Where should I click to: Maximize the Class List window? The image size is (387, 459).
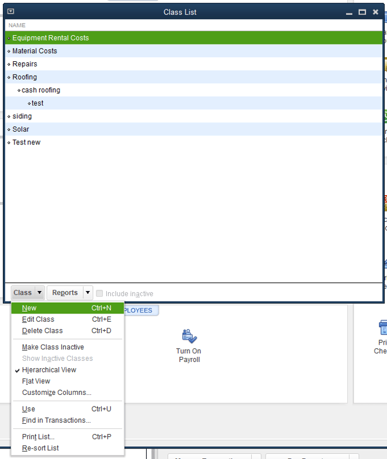coord(362,12)
